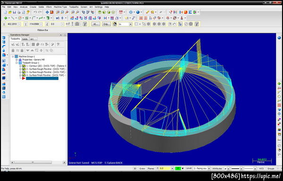
Task: Click the Redo arrow icon
Action: pyautogui.click(x=40, y=12)
